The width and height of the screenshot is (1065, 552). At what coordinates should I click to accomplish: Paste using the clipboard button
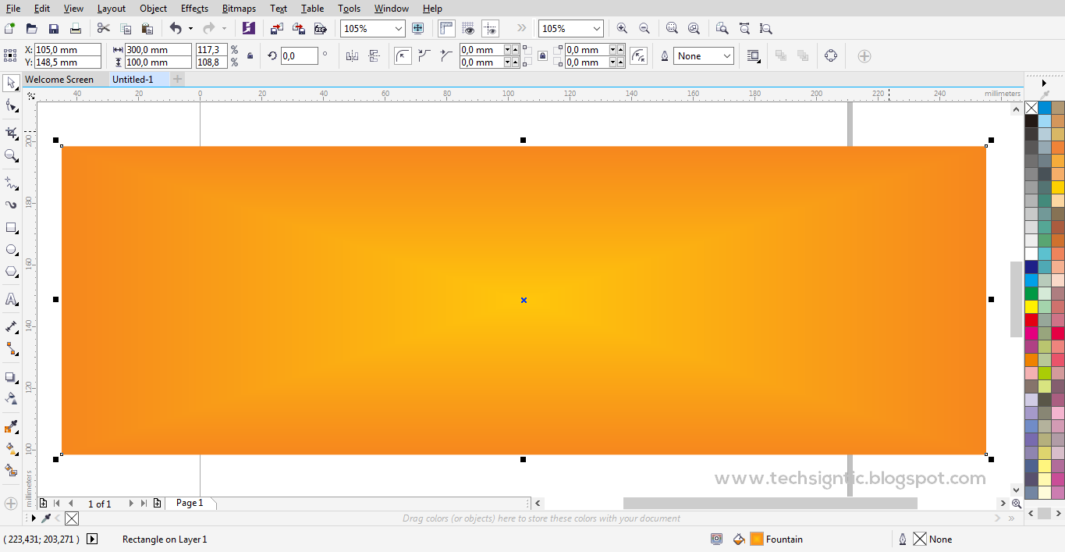tap(147, 28)
